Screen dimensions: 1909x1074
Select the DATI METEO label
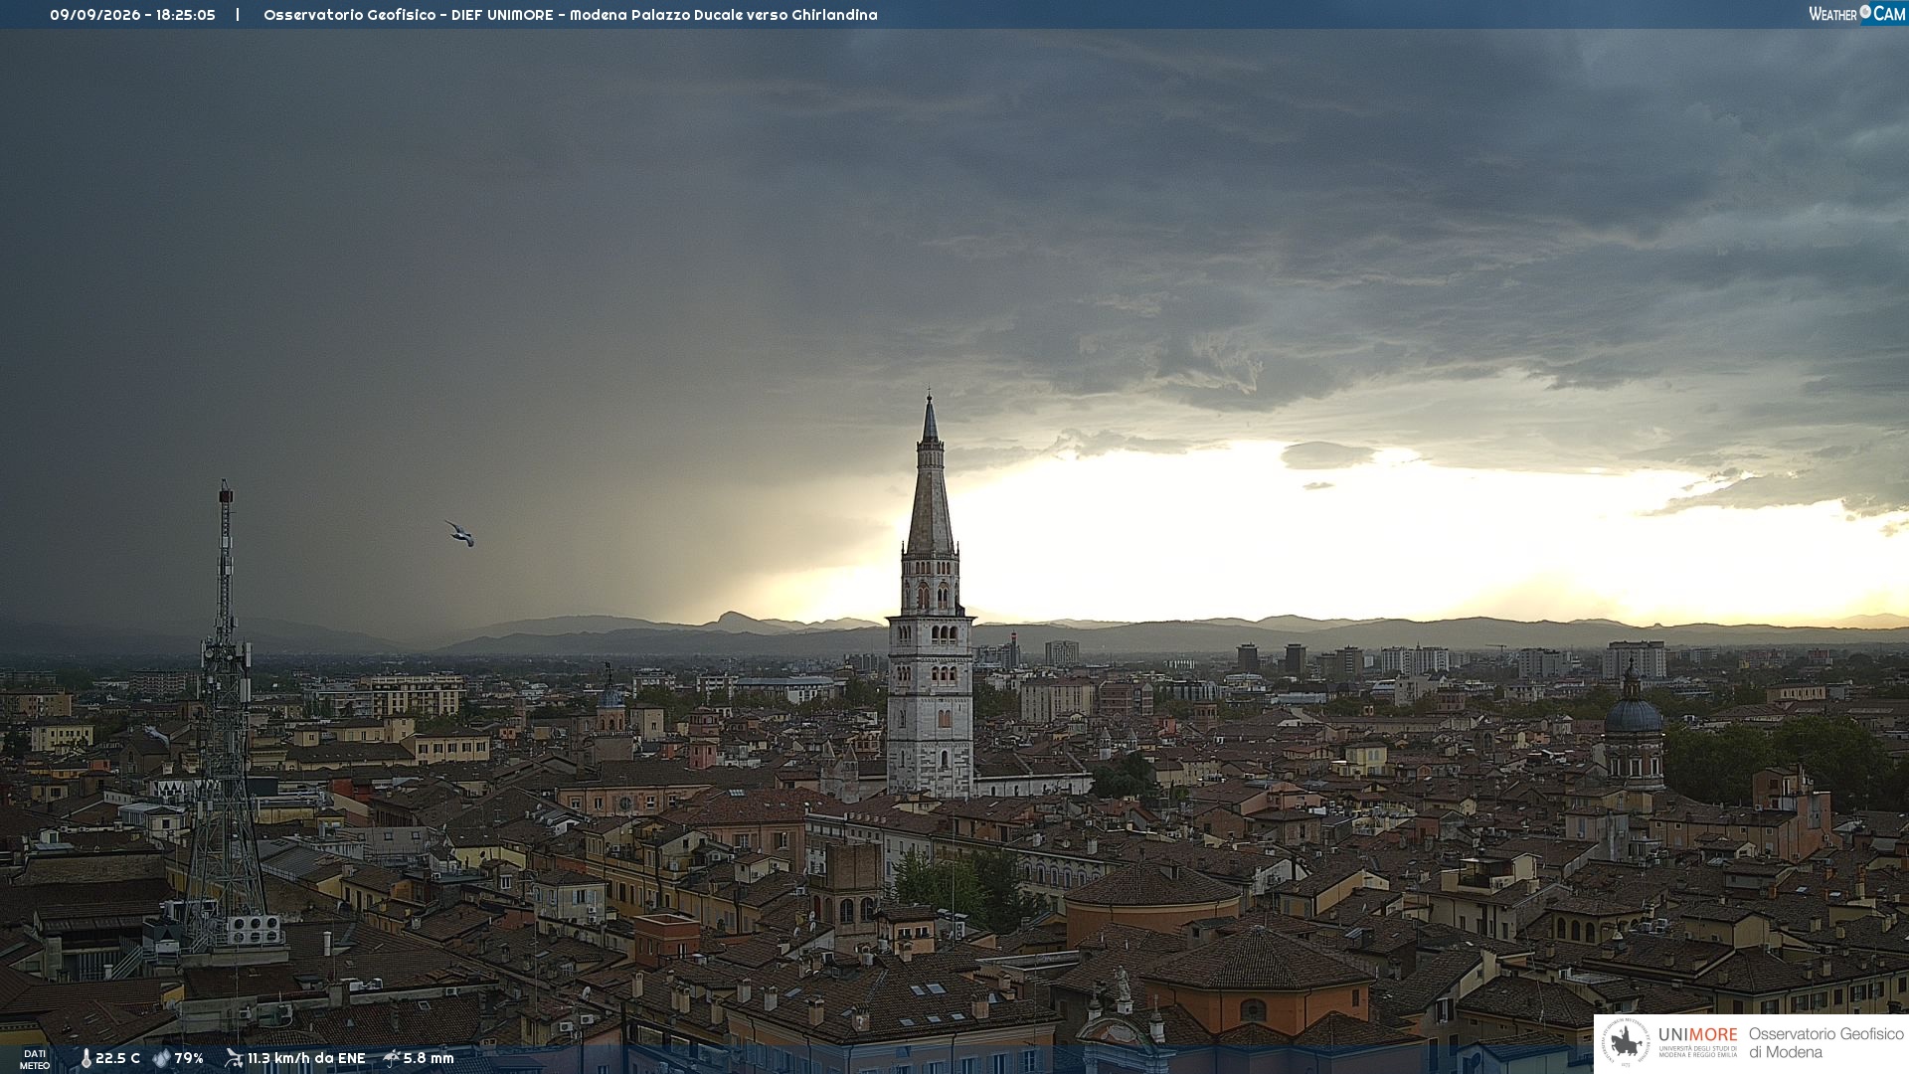click(x=35, y=1059)
